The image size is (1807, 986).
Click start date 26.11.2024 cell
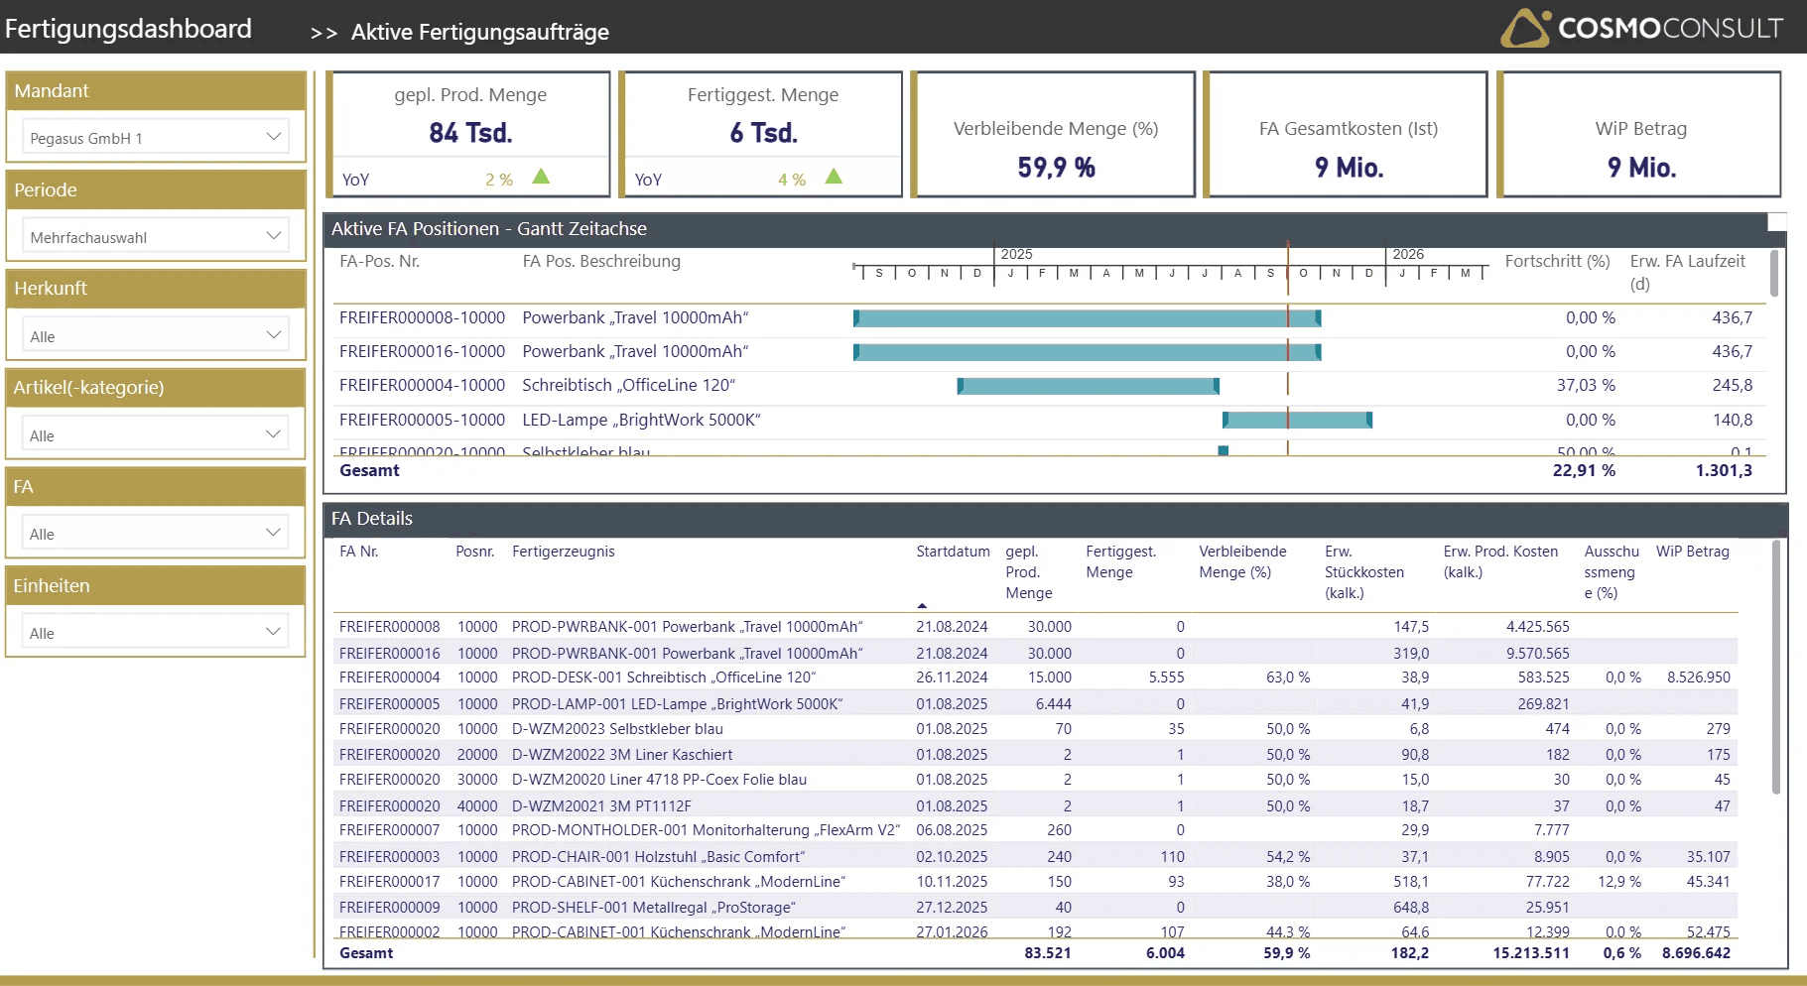pos(952,678)
